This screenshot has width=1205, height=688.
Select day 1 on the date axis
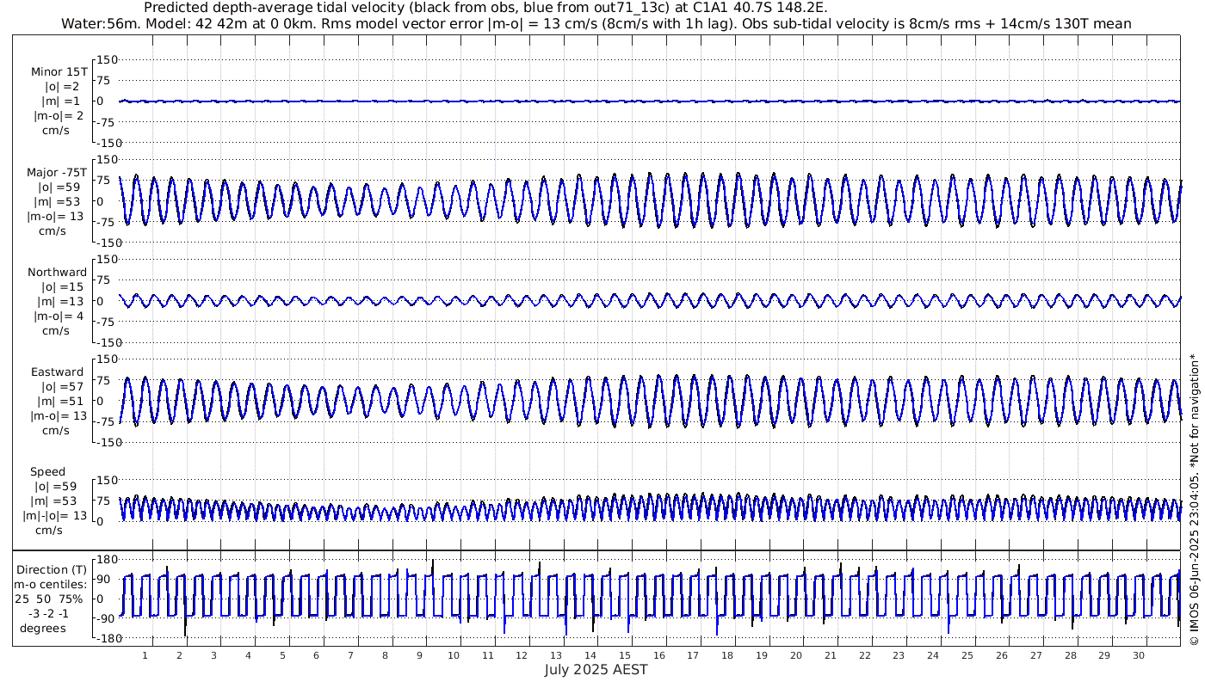point(145,655)
